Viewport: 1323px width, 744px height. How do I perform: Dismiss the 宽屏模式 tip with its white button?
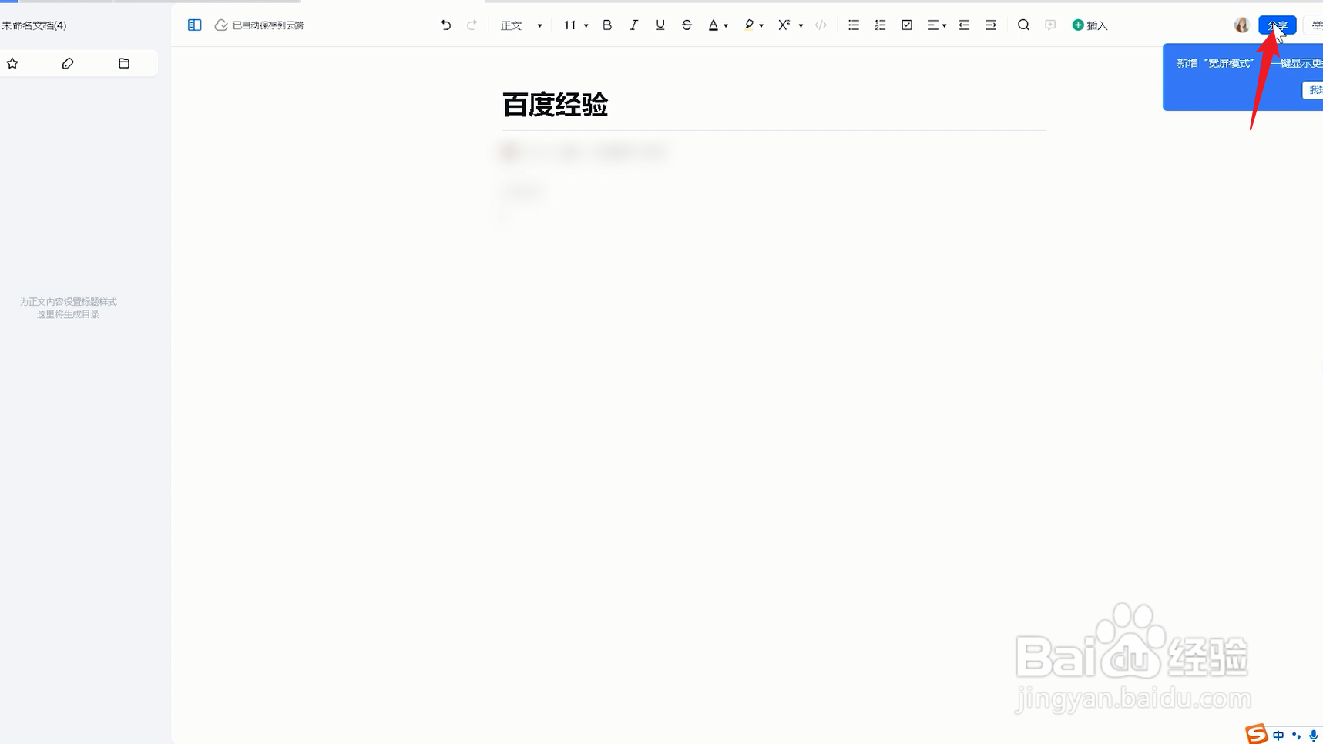pyautogui.click(x=1313, y=90)
